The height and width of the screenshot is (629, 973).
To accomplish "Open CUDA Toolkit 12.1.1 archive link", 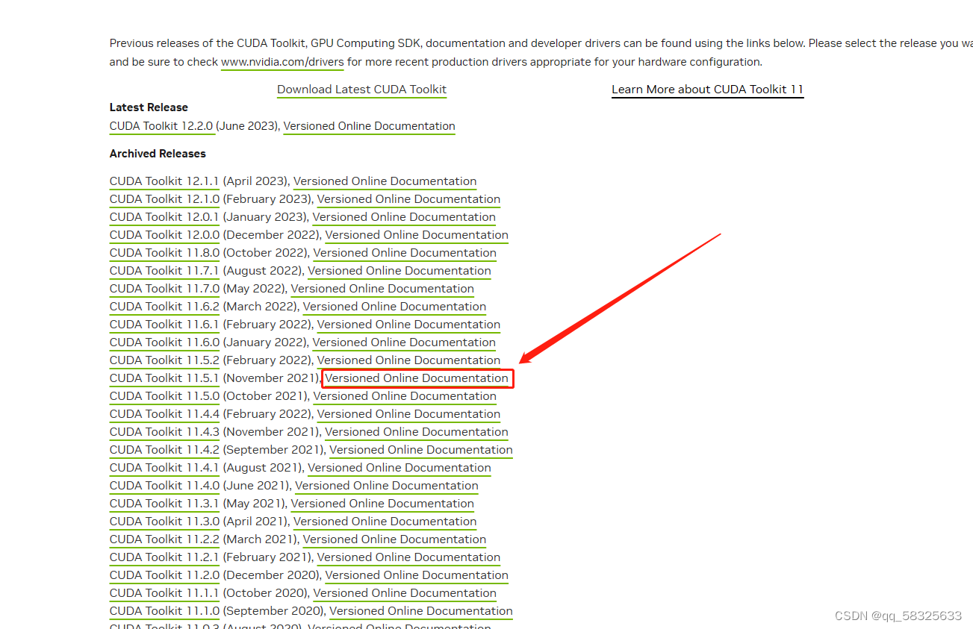I will click(x=164, y=181).
